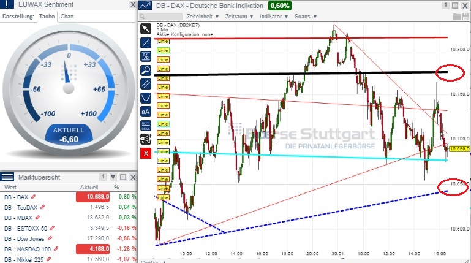This screenshot has width=471, height=263.
Task: Click the red X delete drawings tool
Action: 146,154
